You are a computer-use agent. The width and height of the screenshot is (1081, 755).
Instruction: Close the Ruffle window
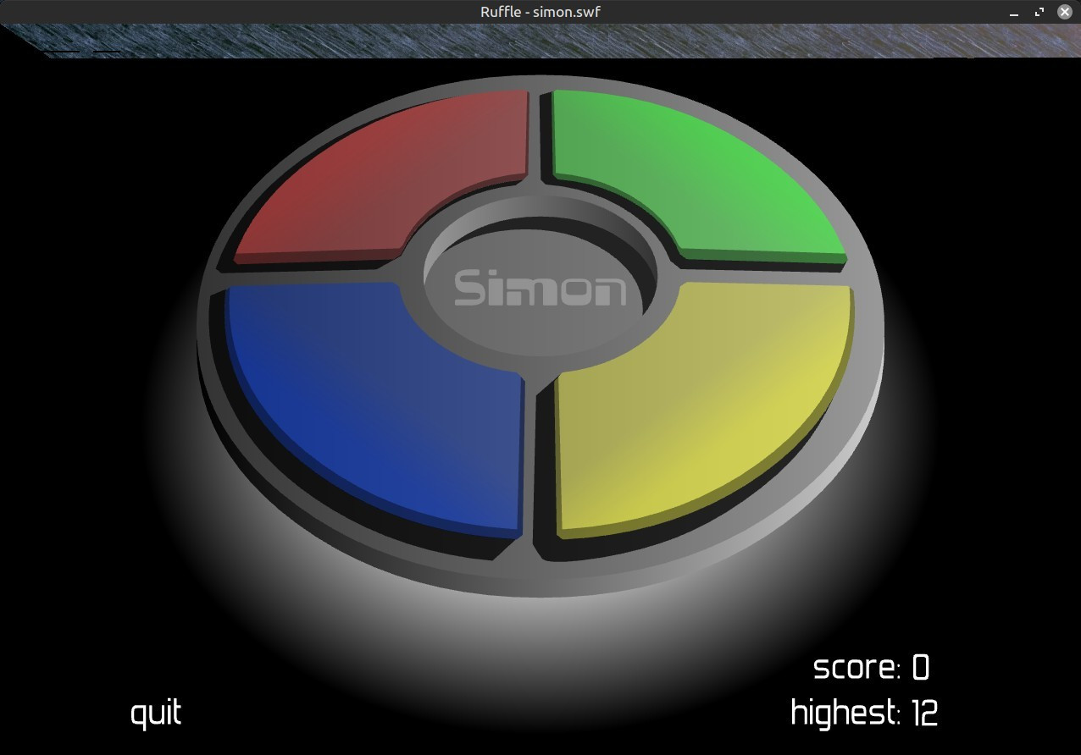pos(1065,12)
